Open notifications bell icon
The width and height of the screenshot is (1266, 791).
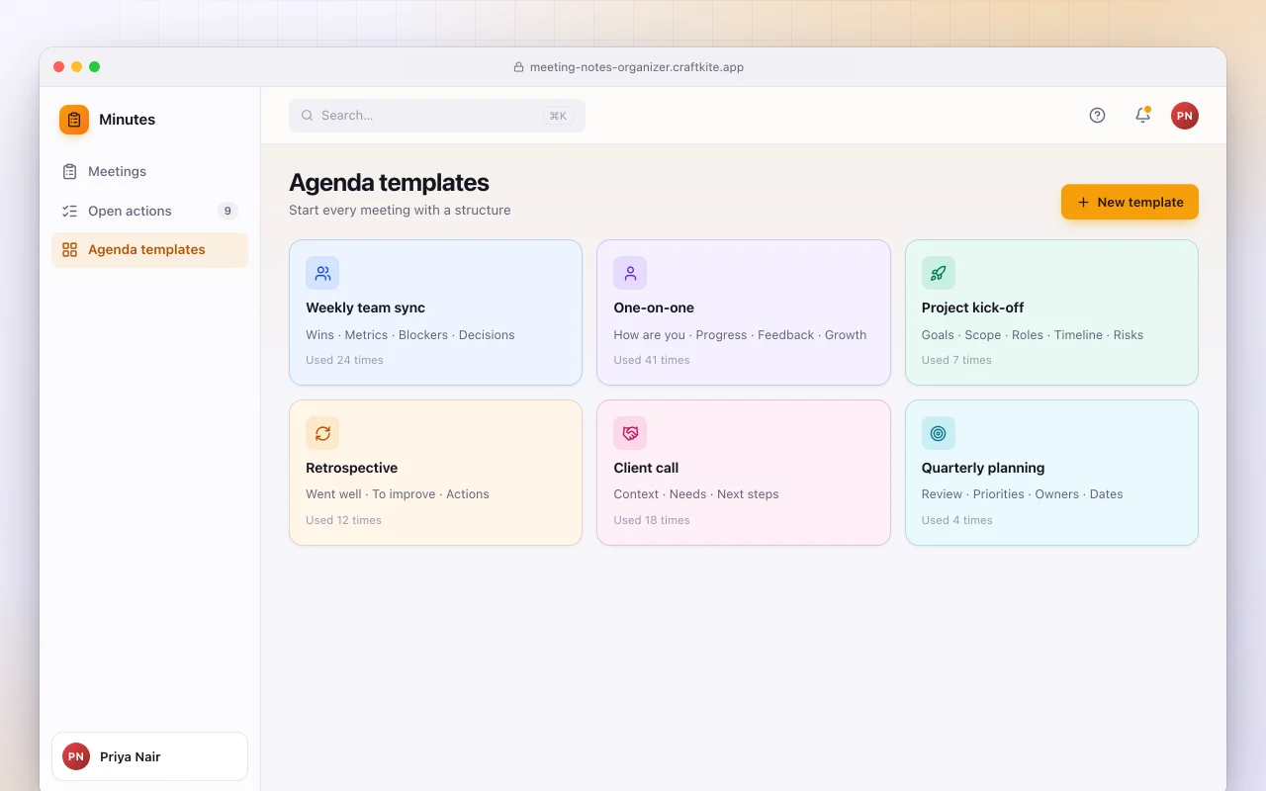[1142, 116]
